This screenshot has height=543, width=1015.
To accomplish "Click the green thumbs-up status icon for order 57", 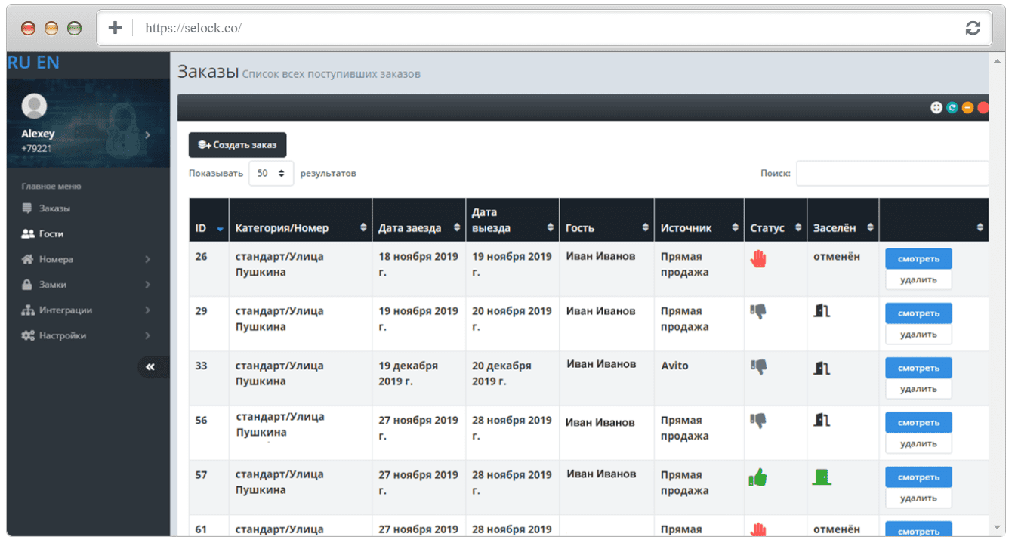I will pyautogui.click(x=757, y=477).
